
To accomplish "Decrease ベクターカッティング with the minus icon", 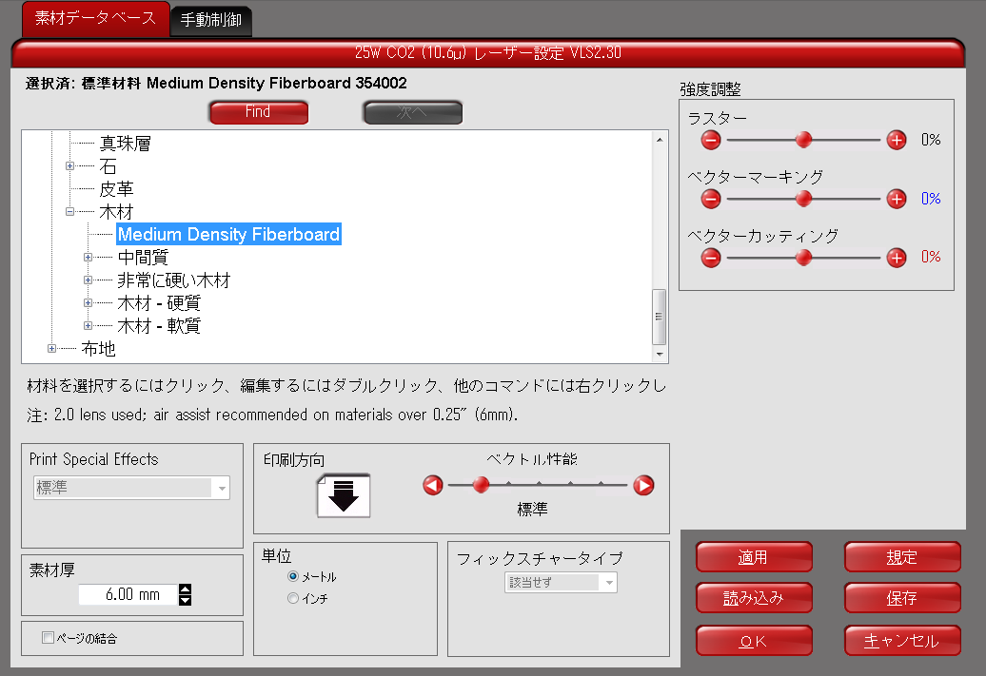I will [711, 257].
